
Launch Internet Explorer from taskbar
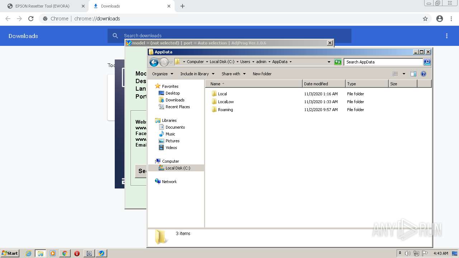(29, 253)
